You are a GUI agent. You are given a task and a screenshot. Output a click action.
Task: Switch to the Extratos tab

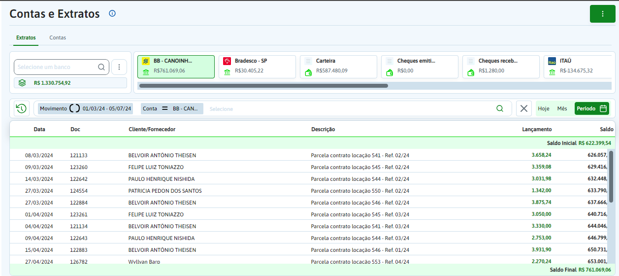26,37
